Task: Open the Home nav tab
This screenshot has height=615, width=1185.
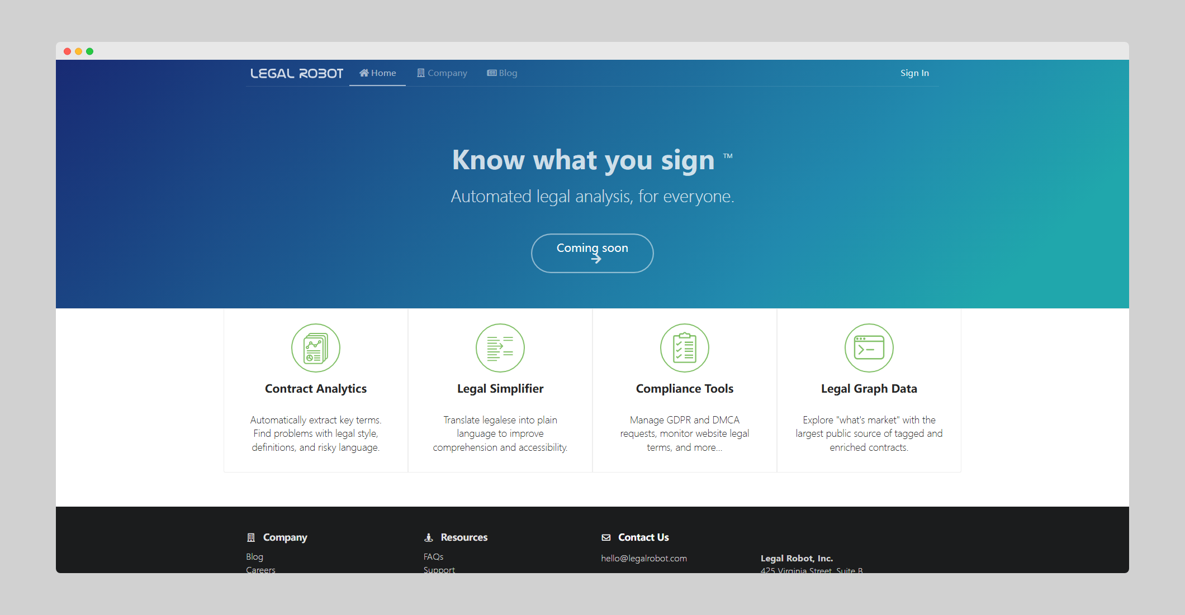Action: [377, 73]
